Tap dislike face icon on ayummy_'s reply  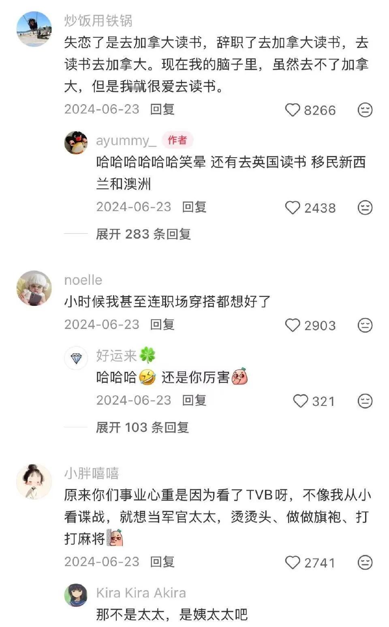click(365, 207)
